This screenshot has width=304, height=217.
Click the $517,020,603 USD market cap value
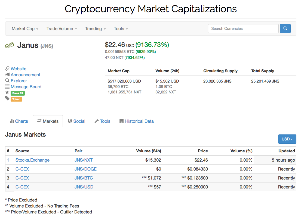pyautogui.click(x=124, y=81)
